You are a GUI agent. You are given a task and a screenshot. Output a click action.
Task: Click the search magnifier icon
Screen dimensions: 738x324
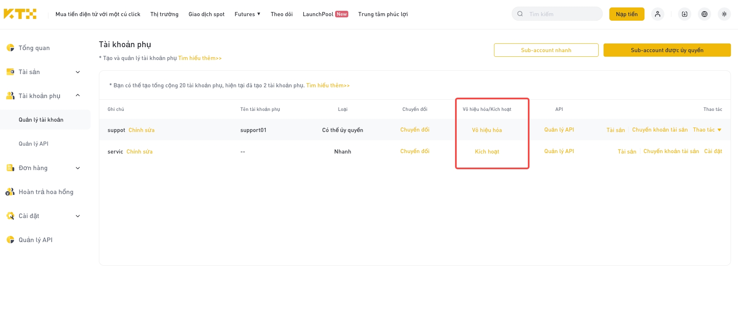520,14
